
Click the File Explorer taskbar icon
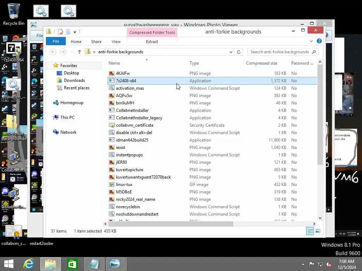pyautogui.click(x=51, y=264)
